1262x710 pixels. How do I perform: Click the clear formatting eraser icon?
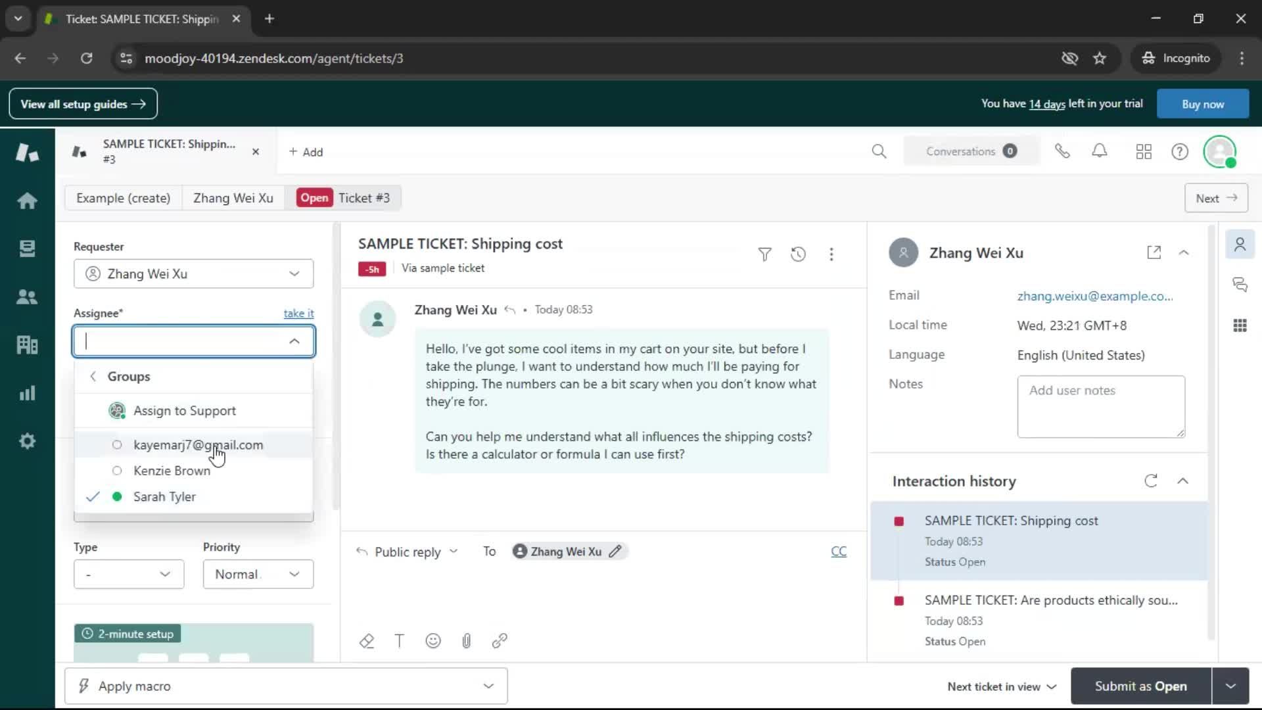point(367,641)
